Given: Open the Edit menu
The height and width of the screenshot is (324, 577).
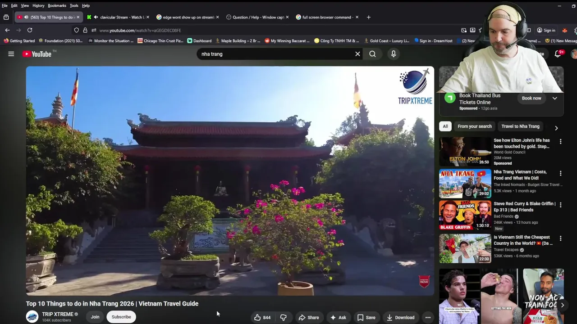Looking at the screenshot, I should point(14,5).
